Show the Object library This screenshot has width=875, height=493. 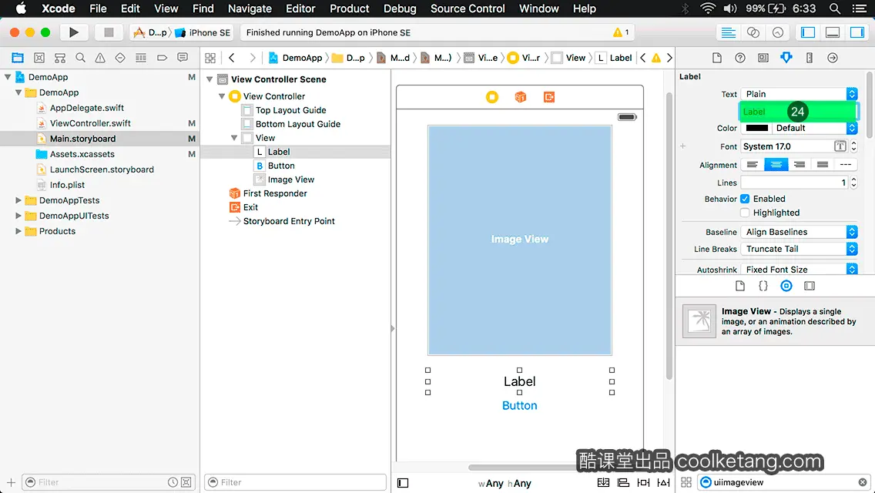pos(786,286)
